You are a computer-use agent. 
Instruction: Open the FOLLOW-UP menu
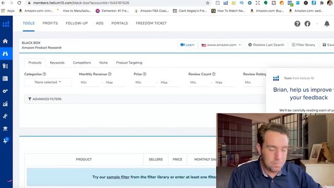[77, 23]
